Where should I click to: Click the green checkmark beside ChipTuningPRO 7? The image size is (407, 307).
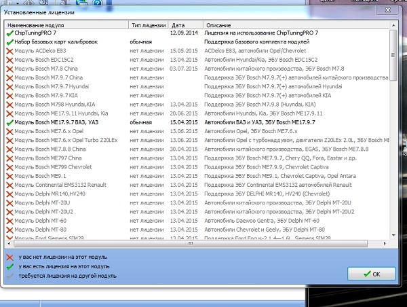tap(9, 33)
